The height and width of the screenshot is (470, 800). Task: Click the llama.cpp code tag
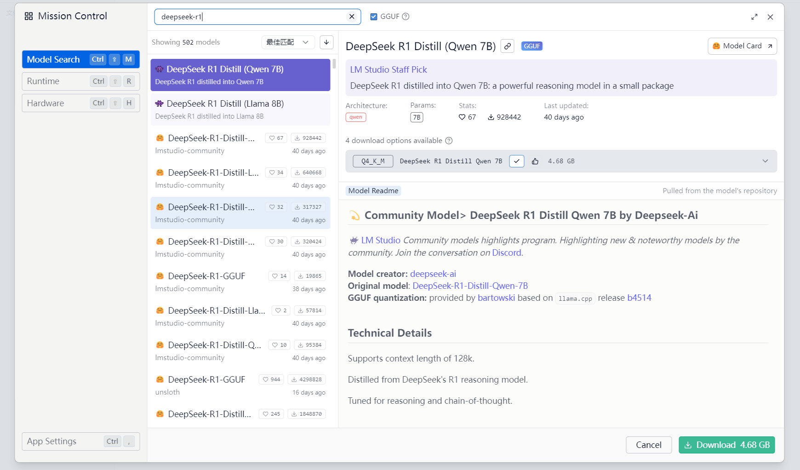575,298
